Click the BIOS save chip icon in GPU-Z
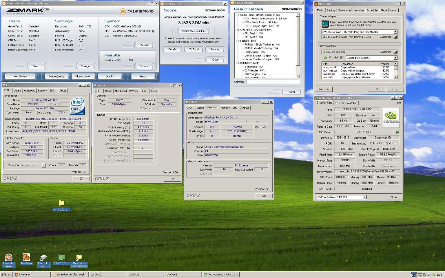Image resolution: width=445 pixels, height=278 pixels. 397,132
